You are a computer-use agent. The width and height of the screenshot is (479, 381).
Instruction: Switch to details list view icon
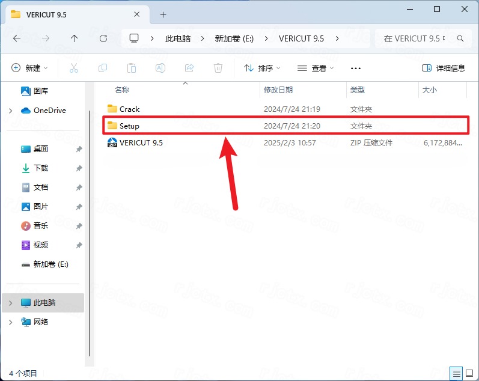pyautogui.click(x=456, y=373)
